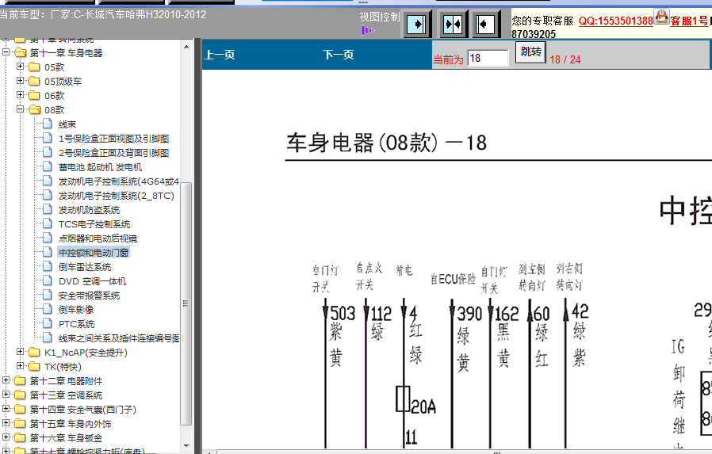This screenshot has width=712, height=454.
Task: Expand the 05顶级车 folder
Action: (x=20, y=81)
